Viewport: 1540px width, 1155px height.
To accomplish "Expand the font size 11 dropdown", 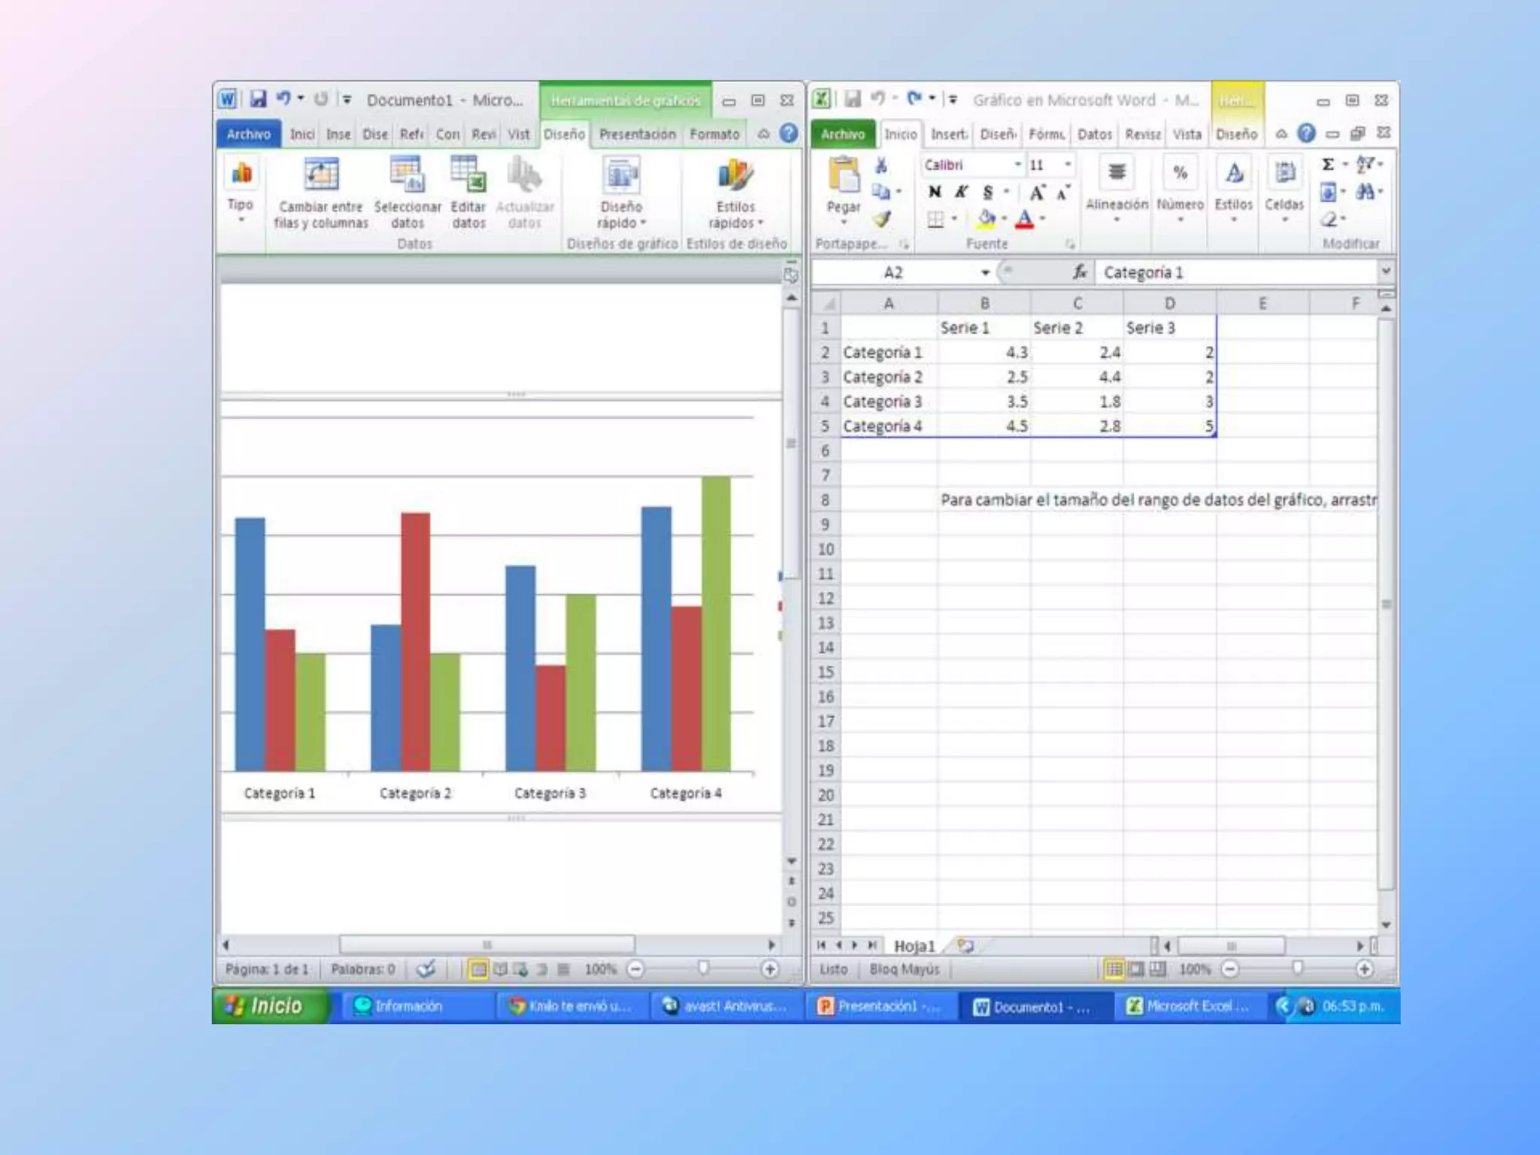I will pos(1067,165).
